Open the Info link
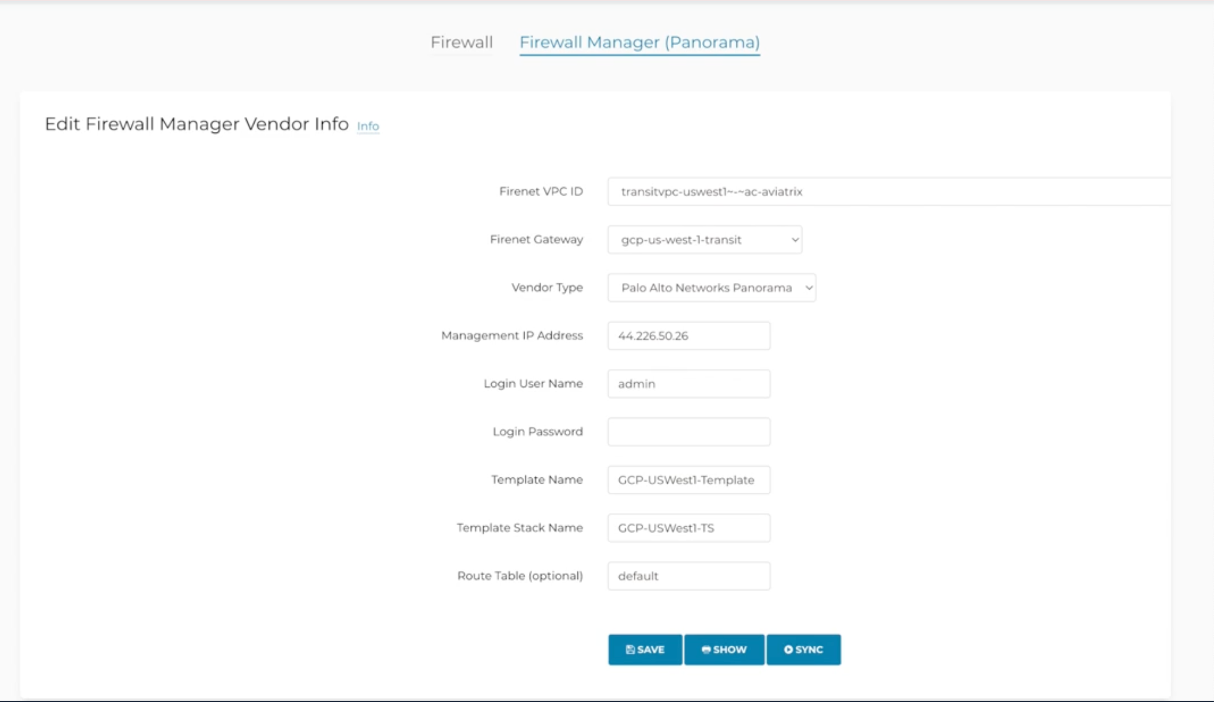The height and width of the screenshot is (702, 1214). coord(368,126)
